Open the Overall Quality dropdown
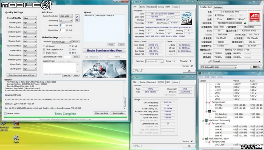This screenshot has height=150, width=264. (x=30, y=18)
